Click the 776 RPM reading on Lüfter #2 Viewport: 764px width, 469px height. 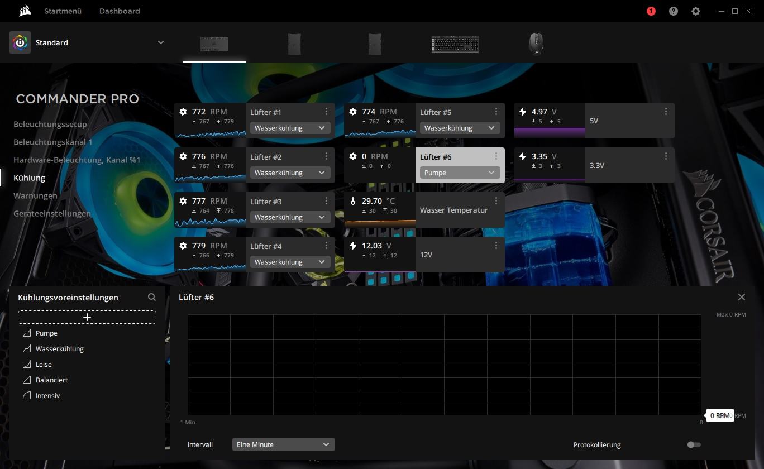coord(209,156)
